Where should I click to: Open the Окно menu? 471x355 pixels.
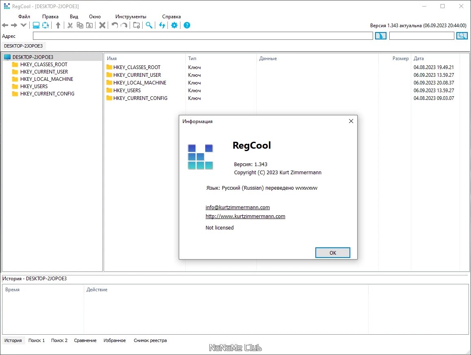[x=95, y=17]
